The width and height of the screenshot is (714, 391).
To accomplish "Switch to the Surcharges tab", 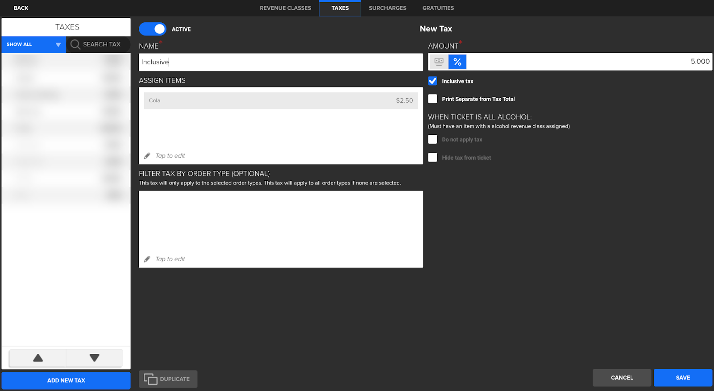I will point(387,8).
